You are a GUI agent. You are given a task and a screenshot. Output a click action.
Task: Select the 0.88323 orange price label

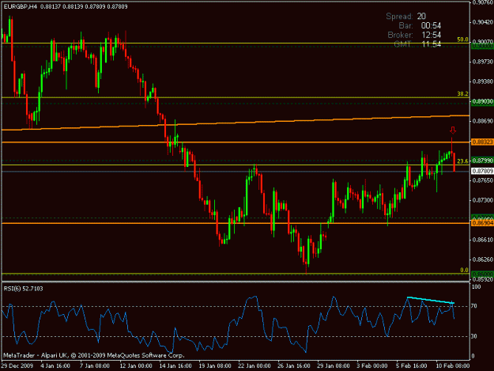pos(482,142)
